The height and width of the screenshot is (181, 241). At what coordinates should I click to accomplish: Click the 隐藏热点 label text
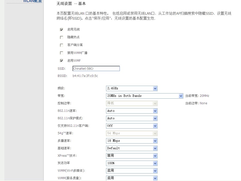[x=73, y=37]
